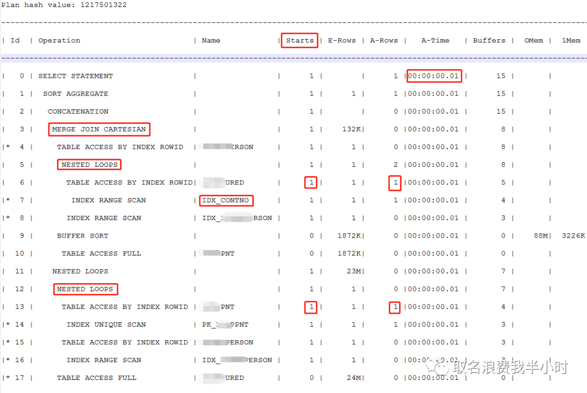This screenshot has width=587, height=393.
Task: Click the 'INDEX UNIQUE SCAN' operation
Action: [x=106, y=325]
